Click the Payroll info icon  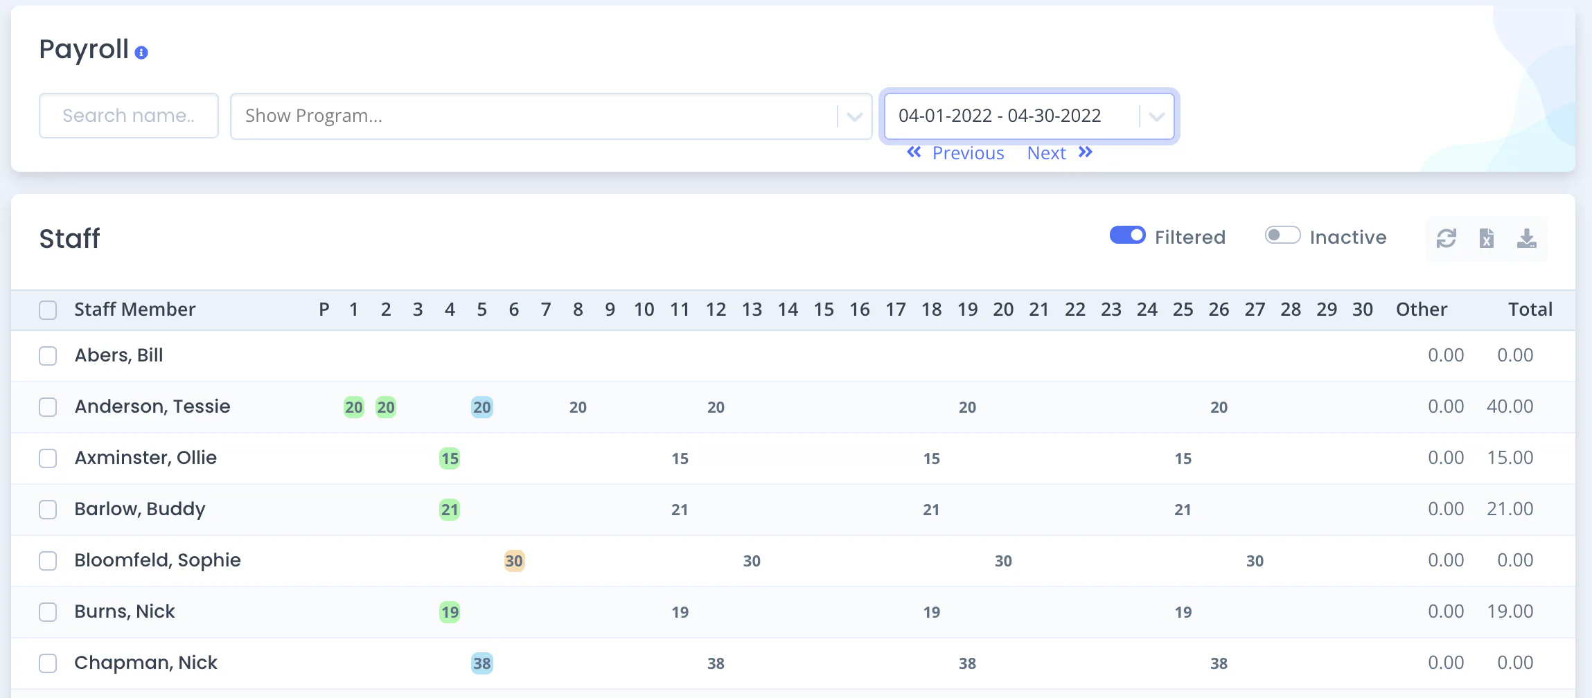[141, 53]
